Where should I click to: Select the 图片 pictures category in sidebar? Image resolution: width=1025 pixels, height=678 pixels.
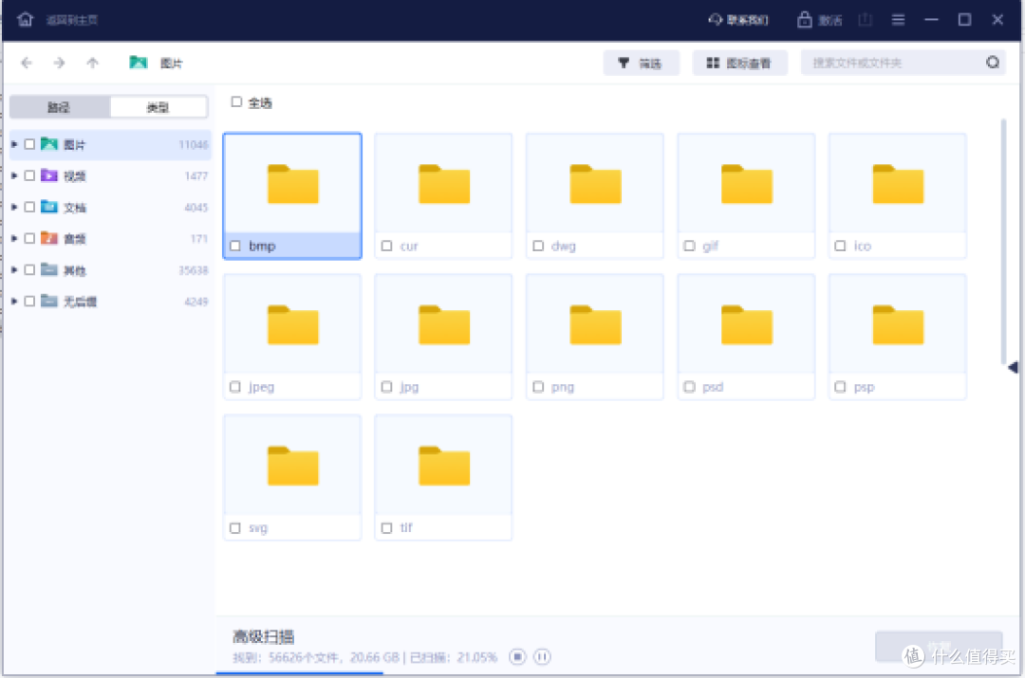point(110,144)
